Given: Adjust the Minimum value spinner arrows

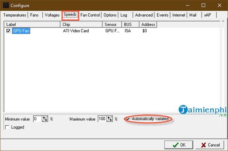Looking at the screenshot, I should click(x=45, y=119).
